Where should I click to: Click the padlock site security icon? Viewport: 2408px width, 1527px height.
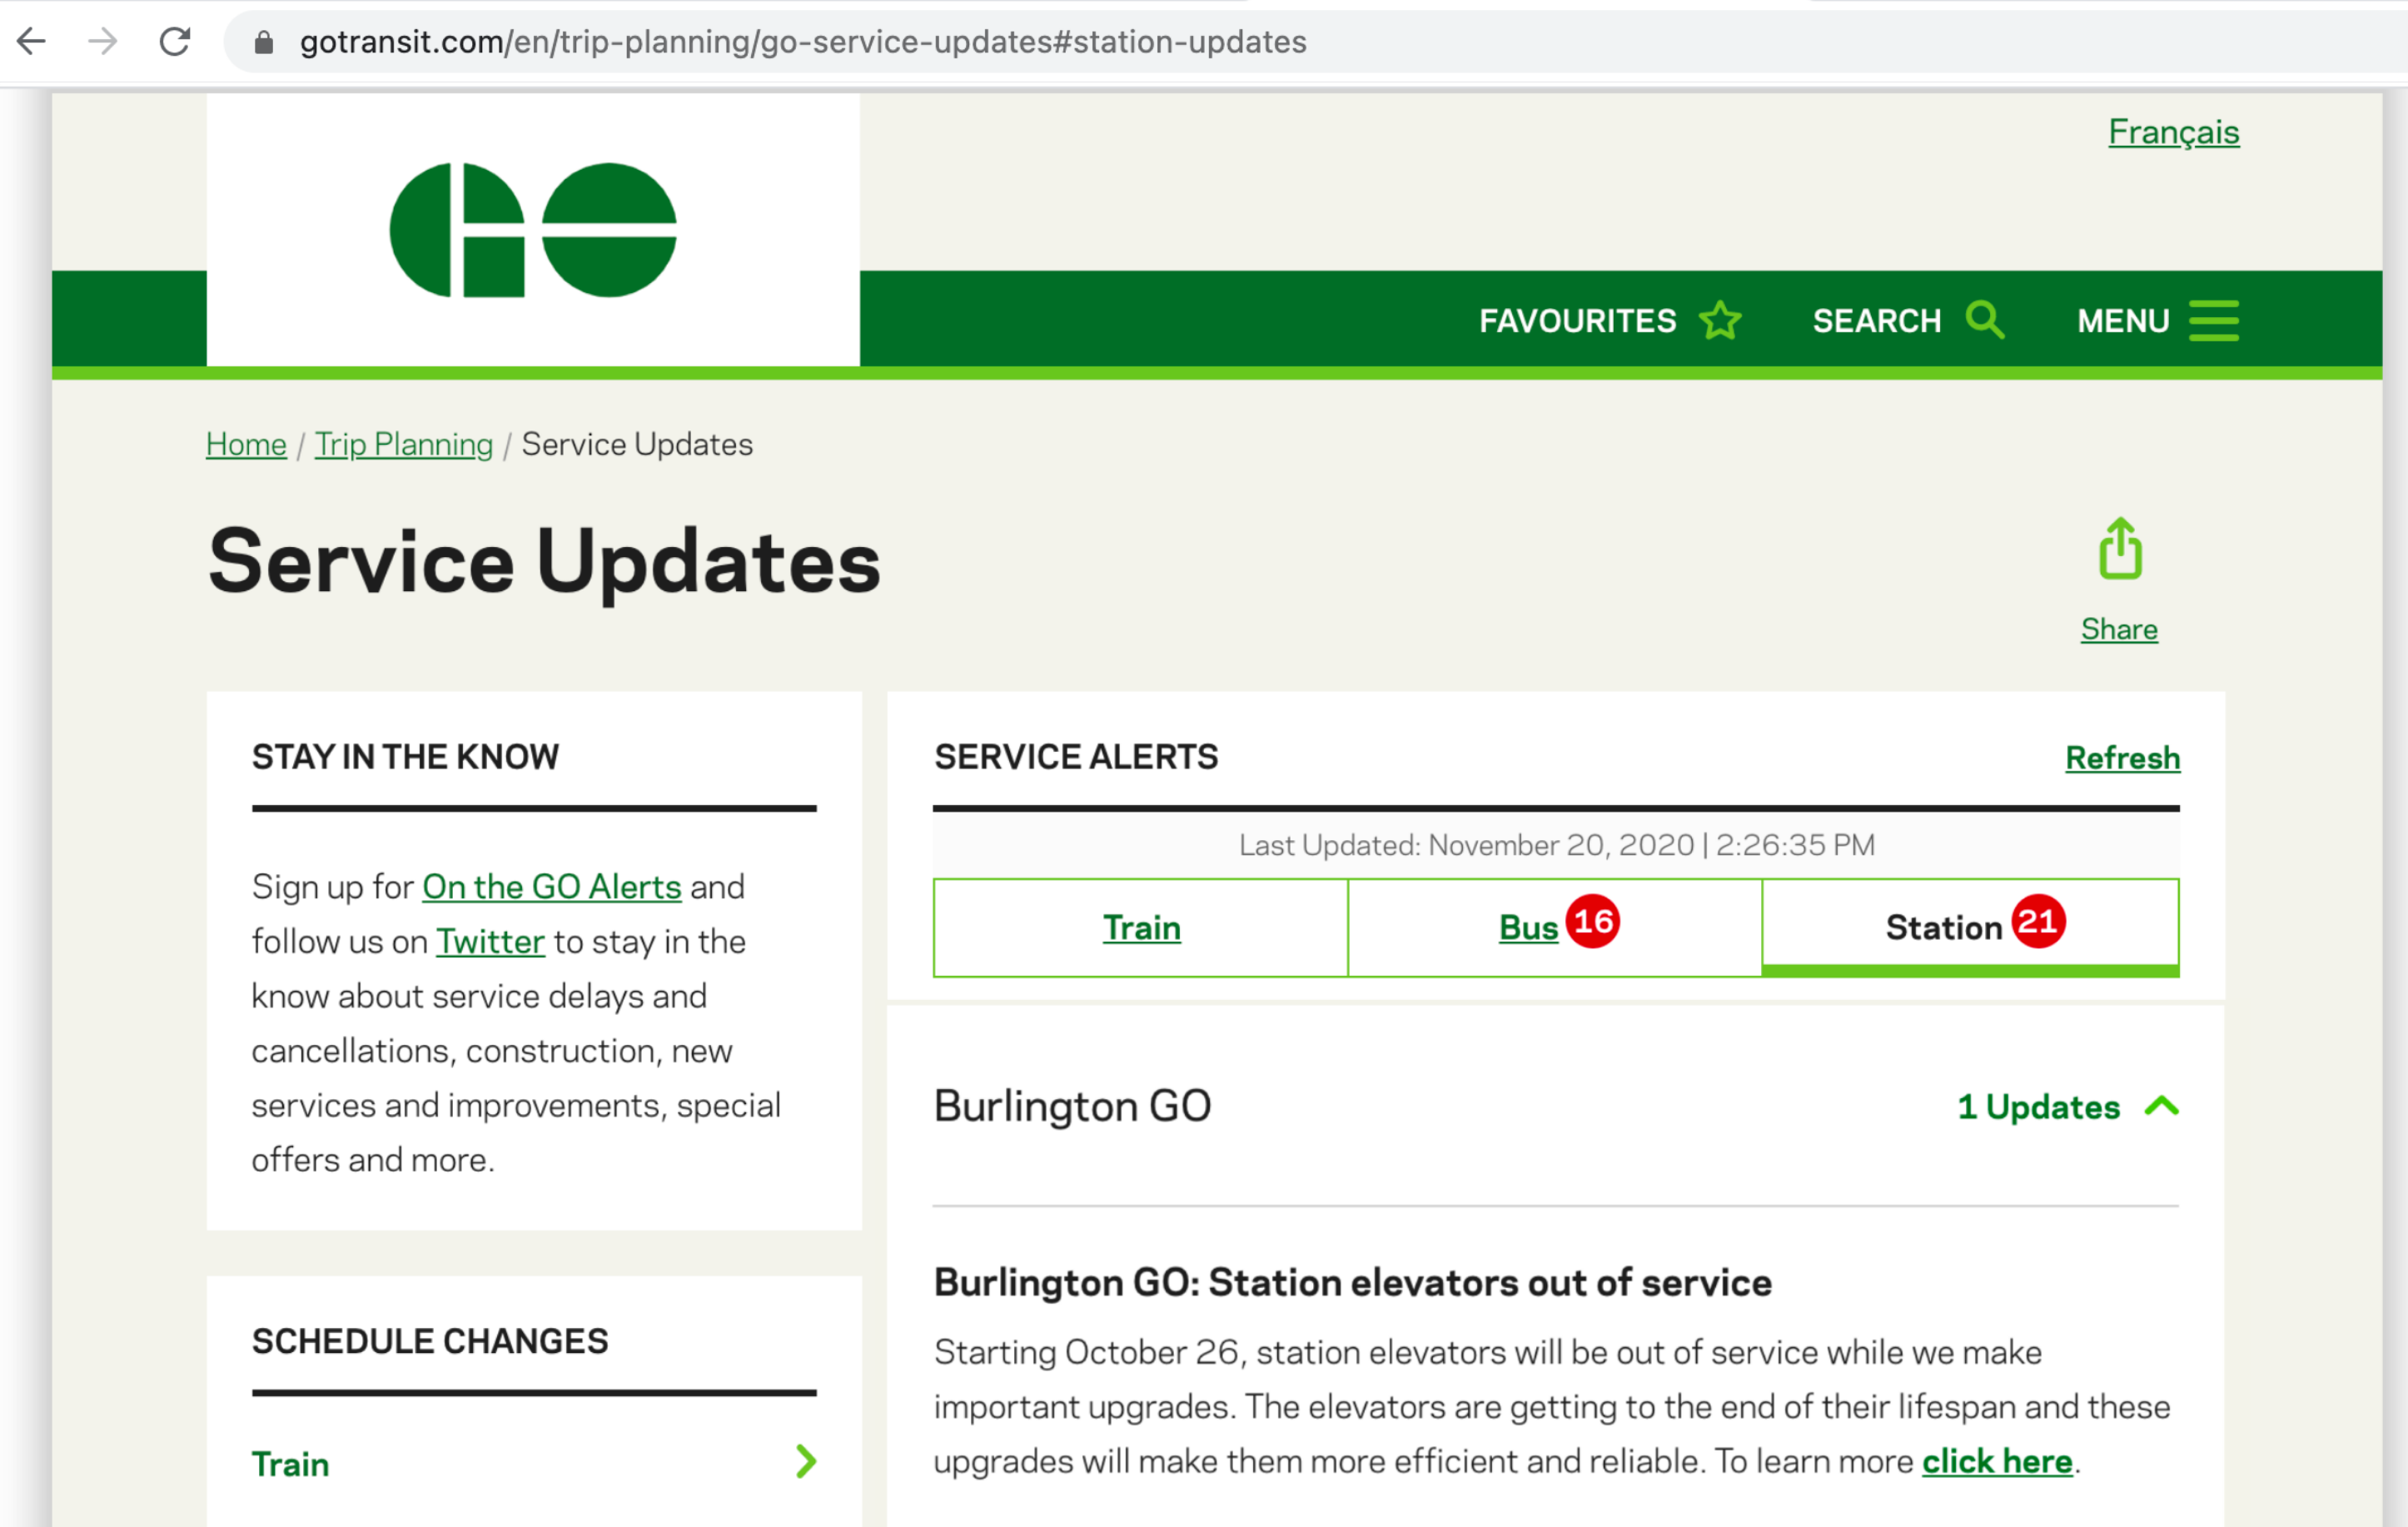pos(263,42)
